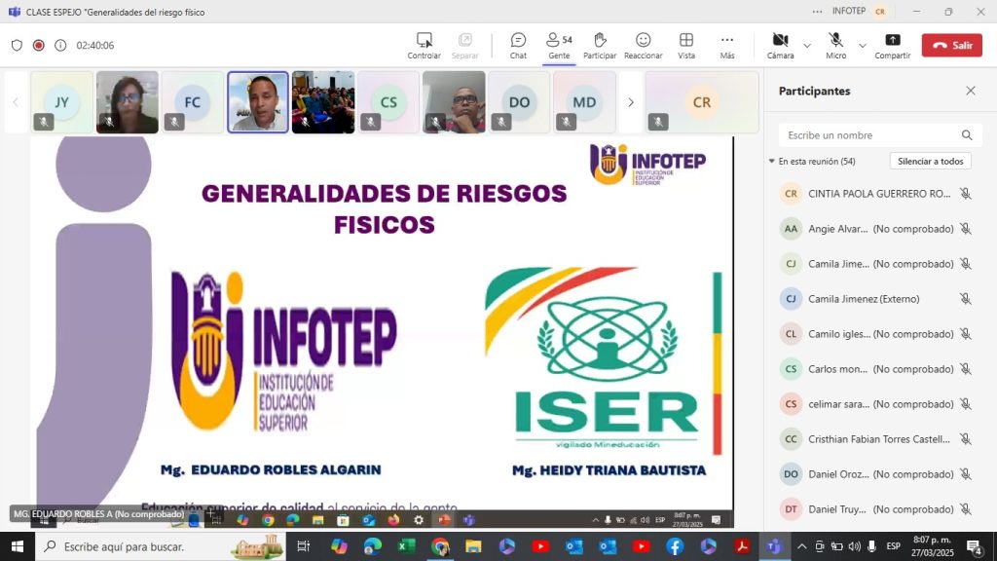997x561 pixels.
Task: Open the meeting Chat panel
Action: tap(518, 46)
